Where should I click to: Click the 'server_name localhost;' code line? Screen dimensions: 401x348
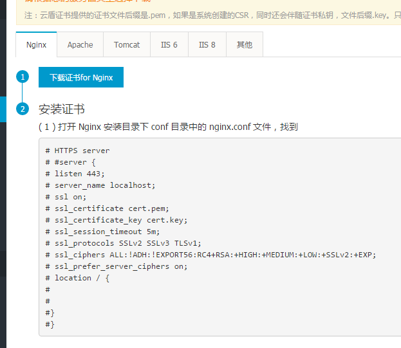[100, 185]
